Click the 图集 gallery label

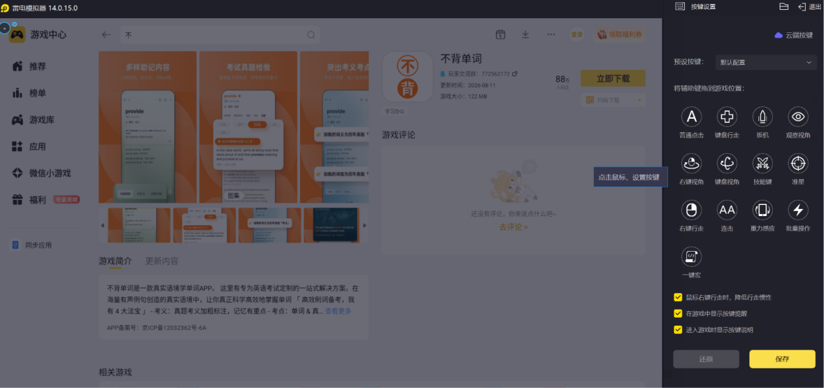click(x=233, y=195)
